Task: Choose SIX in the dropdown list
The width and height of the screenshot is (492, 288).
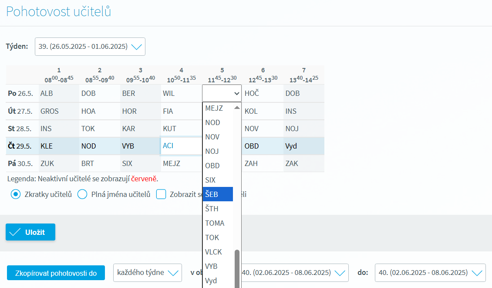Action: pyautogui.click(x=218, y=180)
